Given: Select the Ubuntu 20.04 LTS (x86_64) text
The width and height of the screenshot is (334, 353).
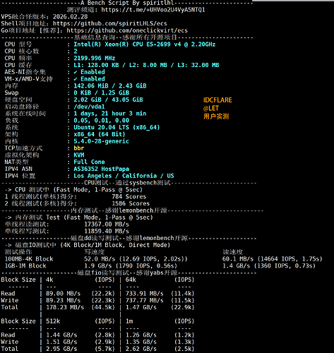Looking at the screenshot, I should pos(117,127).
